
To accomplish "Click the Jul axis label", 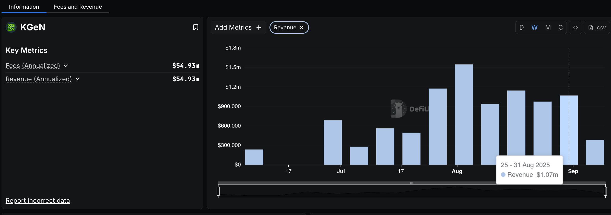I will 341,171.
